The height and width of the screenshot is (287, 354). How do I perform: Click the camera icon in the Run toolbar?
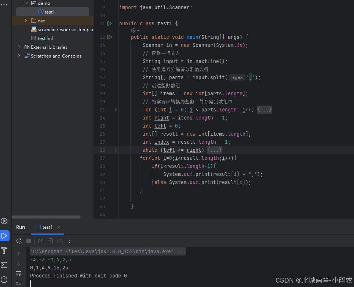point(41,241)
